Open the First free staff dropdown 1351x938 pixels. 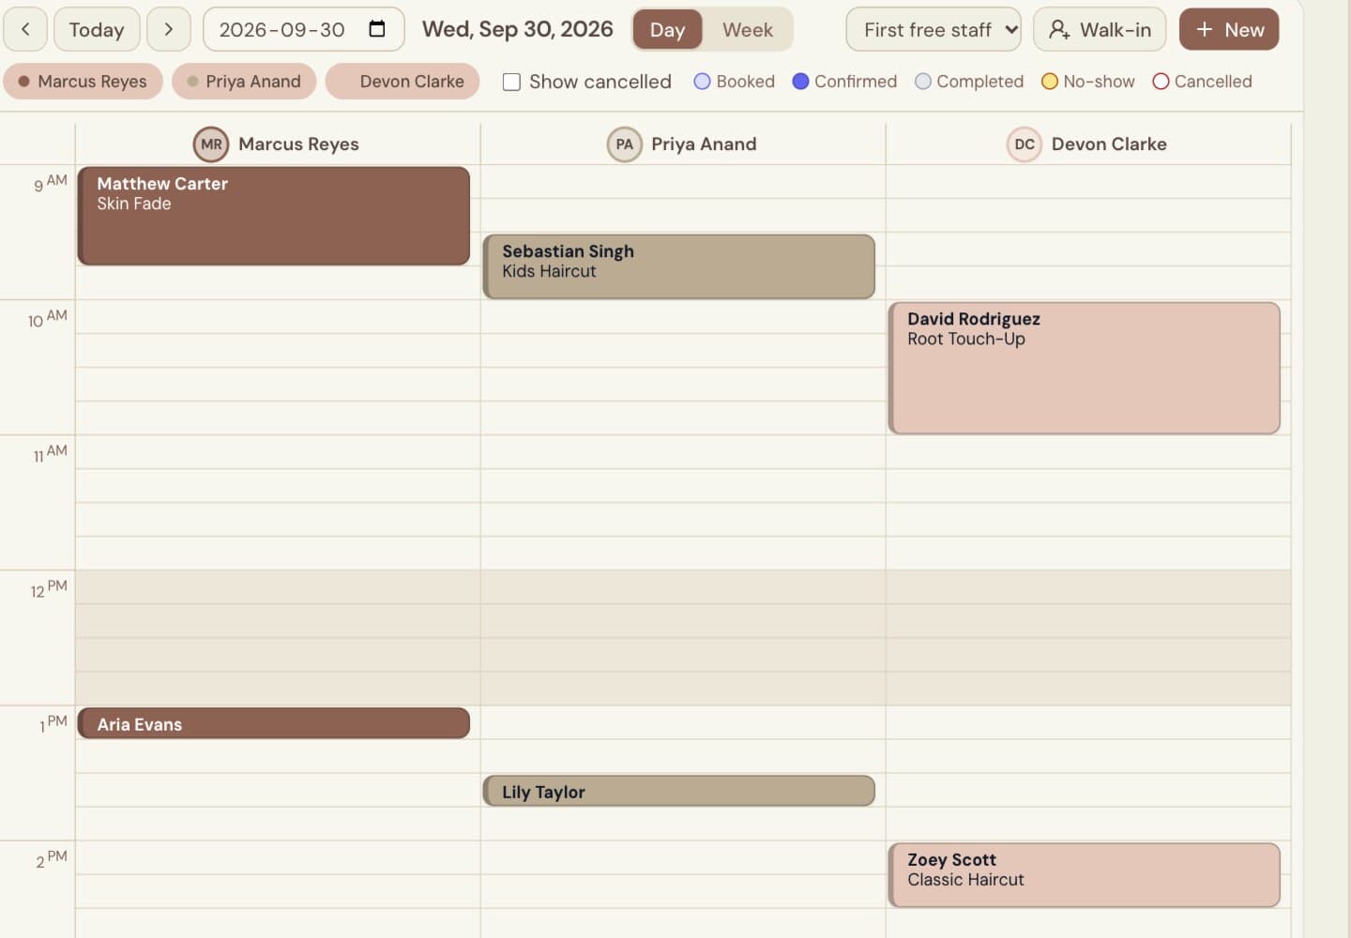point(934,29)
